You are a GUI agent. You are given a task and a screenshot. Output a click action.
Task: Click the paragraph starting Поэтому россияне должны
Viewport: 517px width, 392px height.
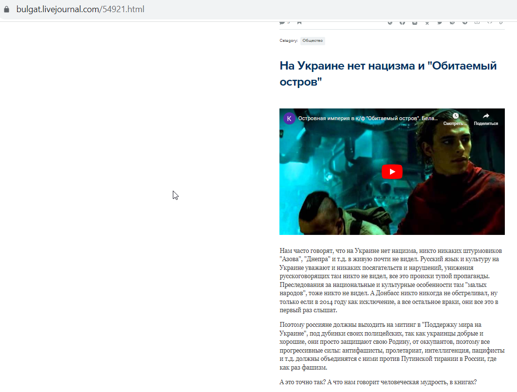(392, 346)
